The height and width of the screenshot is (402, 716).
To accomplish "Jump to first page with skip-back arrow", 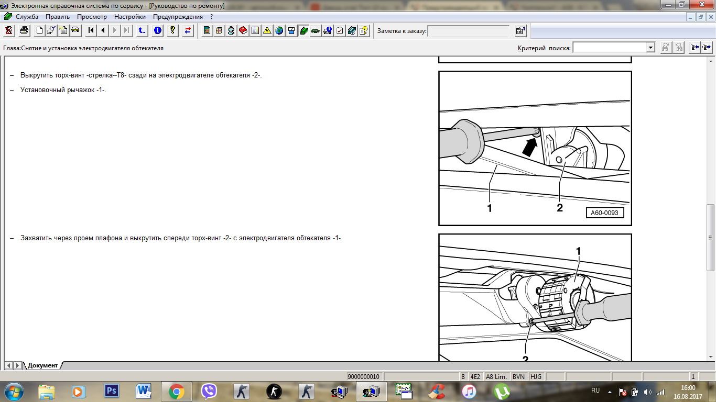I will 91,30.
